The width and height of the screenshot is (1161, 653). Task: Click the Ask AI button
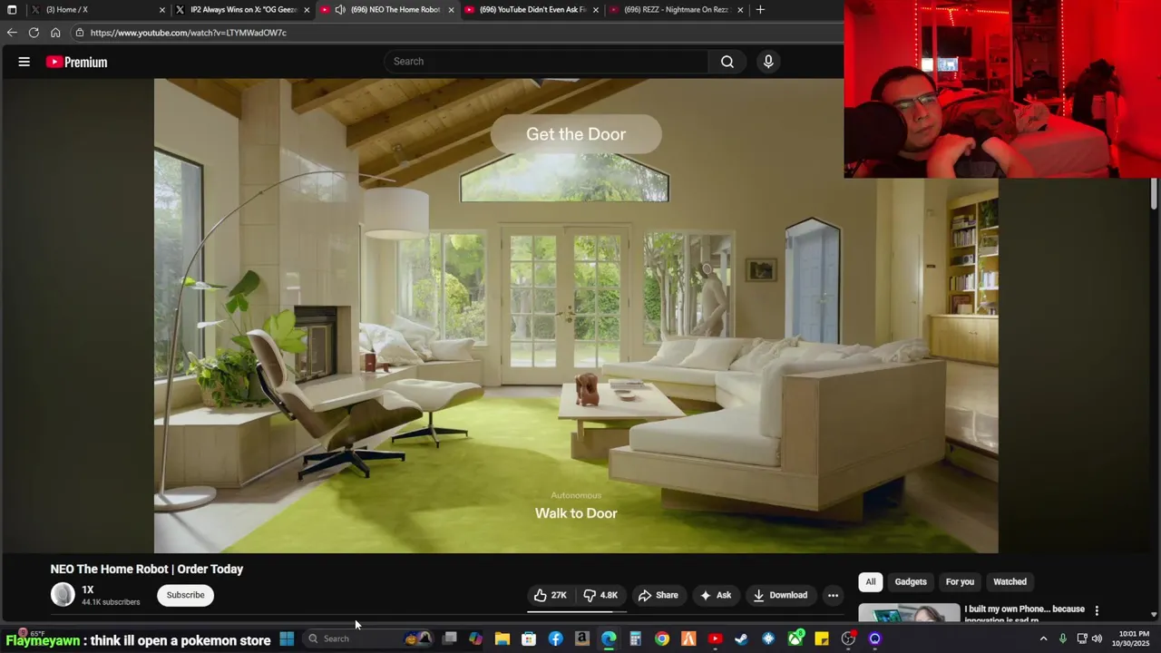(715, 595)
